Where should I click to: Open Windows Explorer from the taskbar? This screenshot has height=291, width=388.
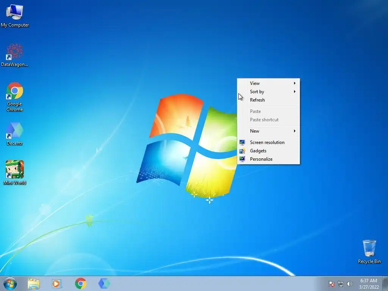point(34,284)
